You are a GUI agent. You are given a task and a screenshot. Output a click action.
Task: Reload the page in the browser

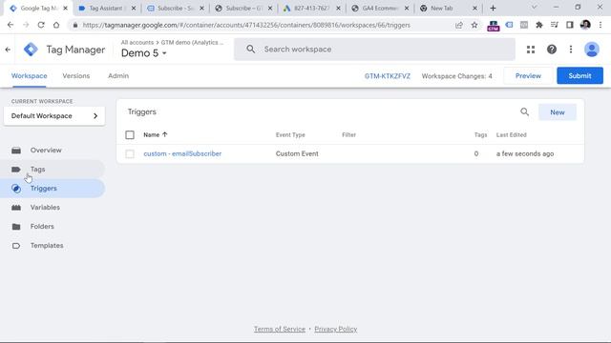(x=41, y=25)
